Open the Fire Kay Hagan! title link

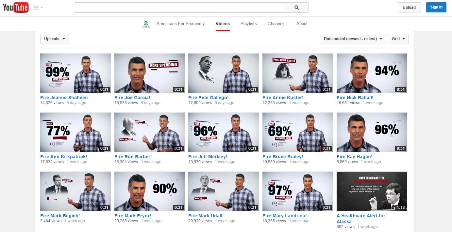point(354,157)
